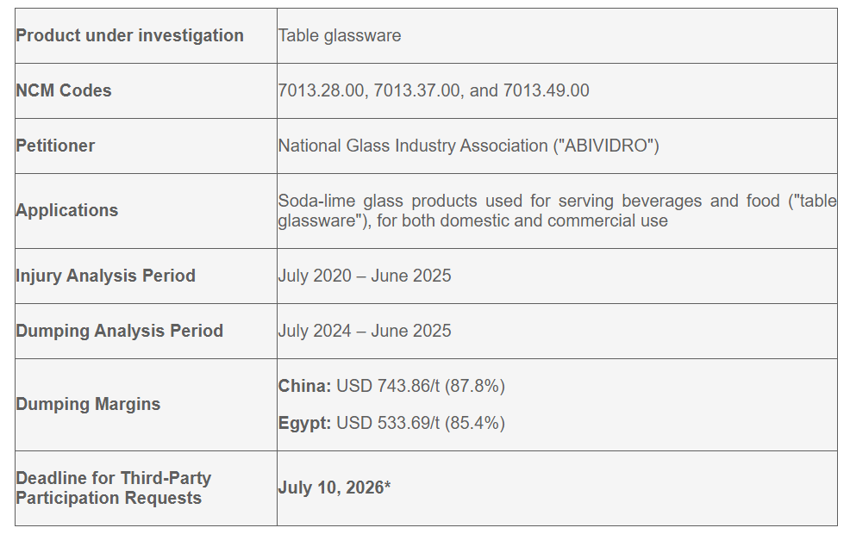Click the 'Applications' row label

point(66,210)
